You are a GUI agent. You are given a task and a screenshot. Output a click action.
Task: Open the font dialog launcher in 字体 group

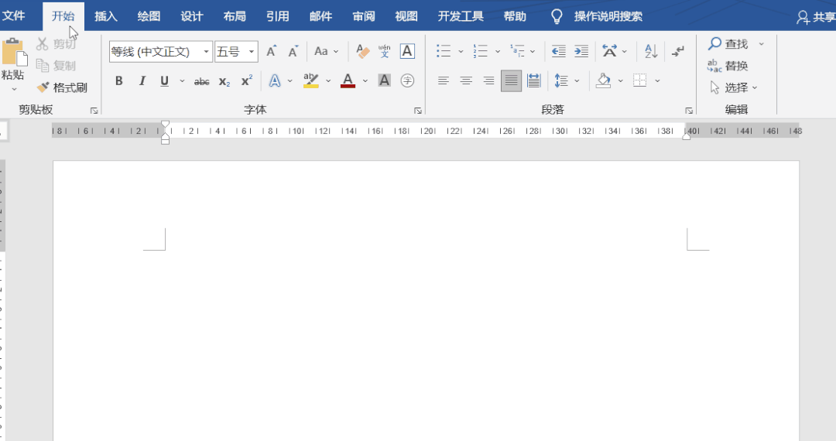(x=417, y=111)
